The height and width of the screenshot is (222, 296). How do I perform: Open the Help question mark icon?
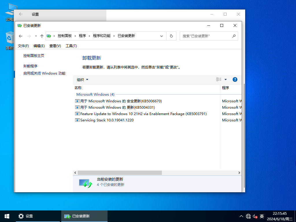coord(235,79)
